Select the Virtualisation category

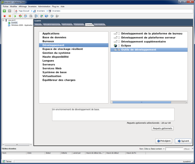coord(52,76)
